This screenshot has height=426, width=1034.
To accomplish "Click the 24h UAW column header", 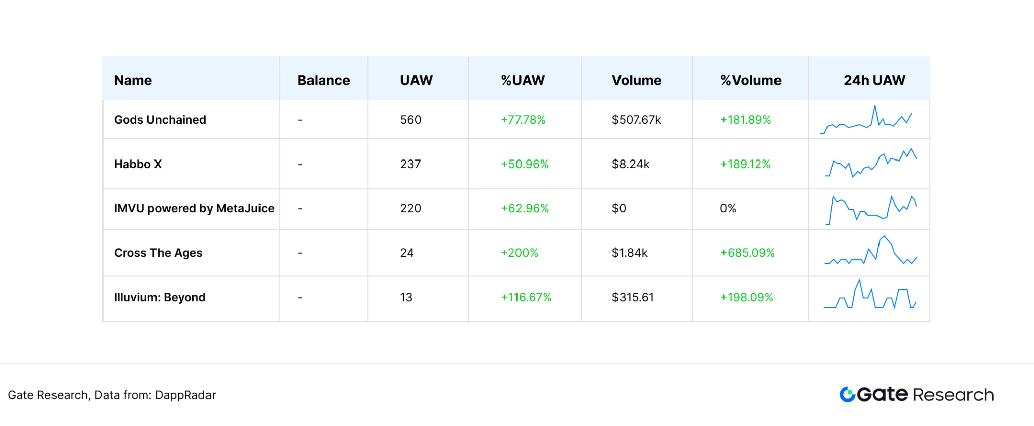I will point(874,80).
